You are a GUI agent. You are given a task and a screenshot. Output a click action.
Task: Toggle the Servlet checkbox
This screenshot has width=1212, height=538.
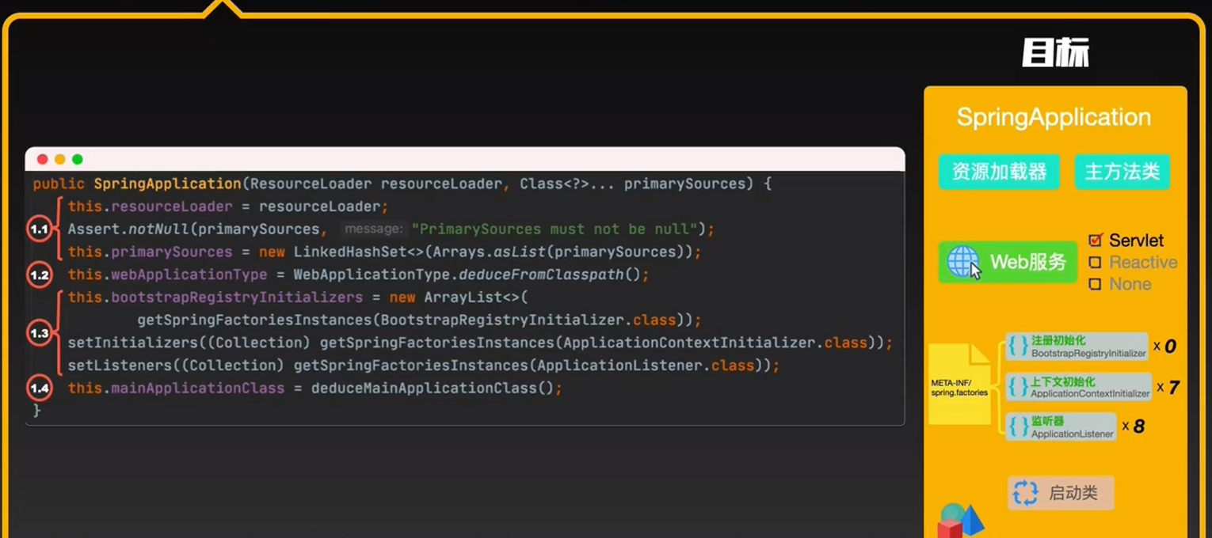click(x=1096, y=240)
